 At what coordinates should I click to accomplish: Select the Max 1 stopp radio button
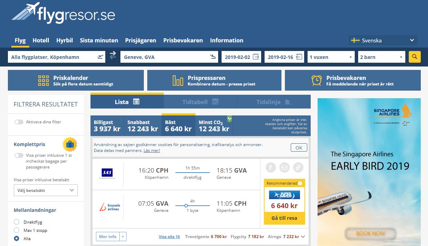(x=17, y=230)
